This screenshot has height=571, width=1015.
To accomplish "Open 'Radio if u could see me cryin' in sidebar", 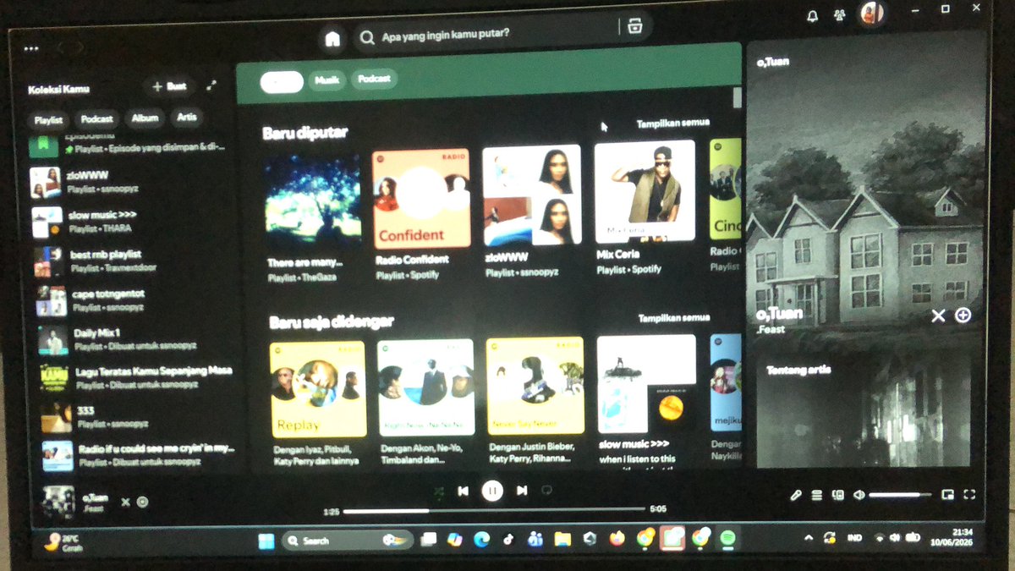I will 140,455.
